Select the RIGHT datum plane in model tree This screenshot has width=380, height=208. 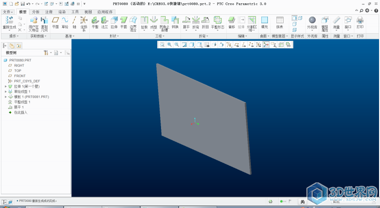(x=16, y=65)
